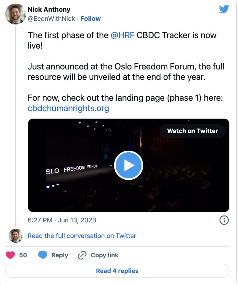The width and height of the screenshot is (238, 285).
Task: Click the Nick Anthony display name
Action: click(49, 9)
